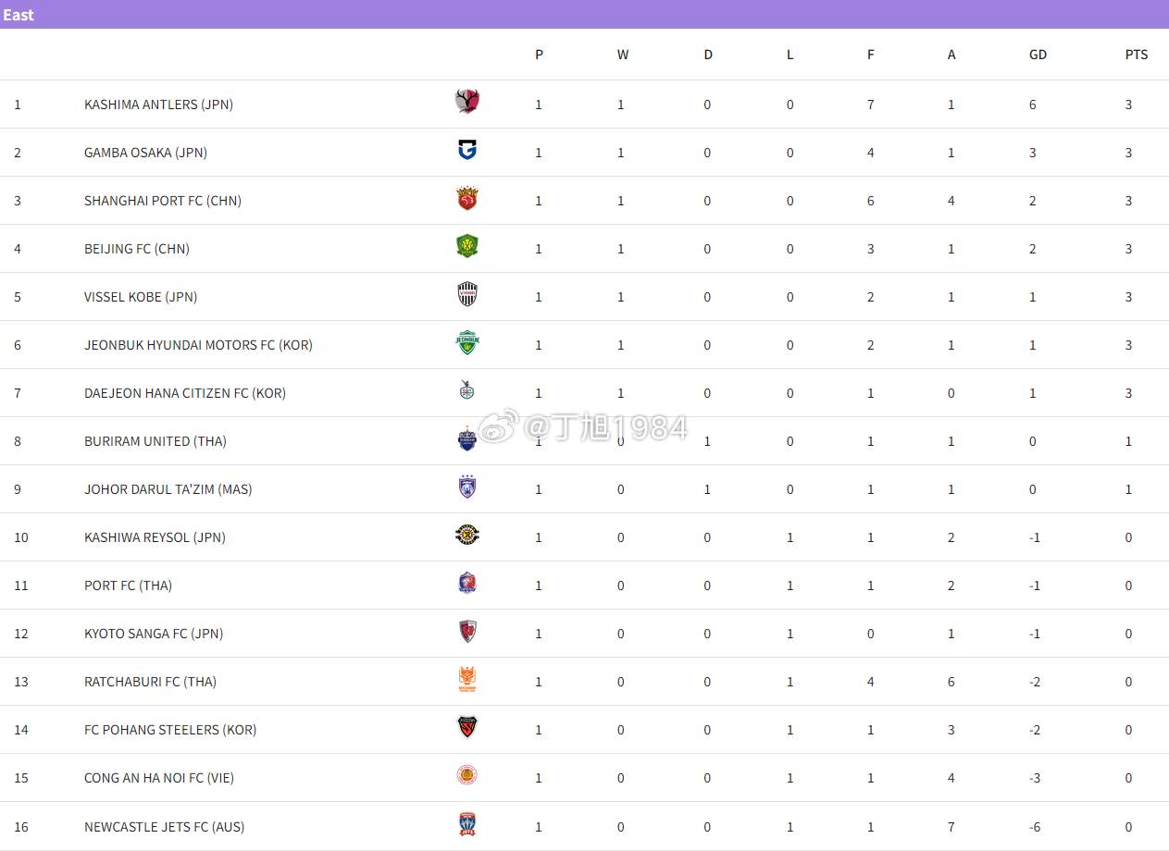Click the Beijing FC club crest
The height and width of the screenshot is (851, 1169).
coord(467,246)
